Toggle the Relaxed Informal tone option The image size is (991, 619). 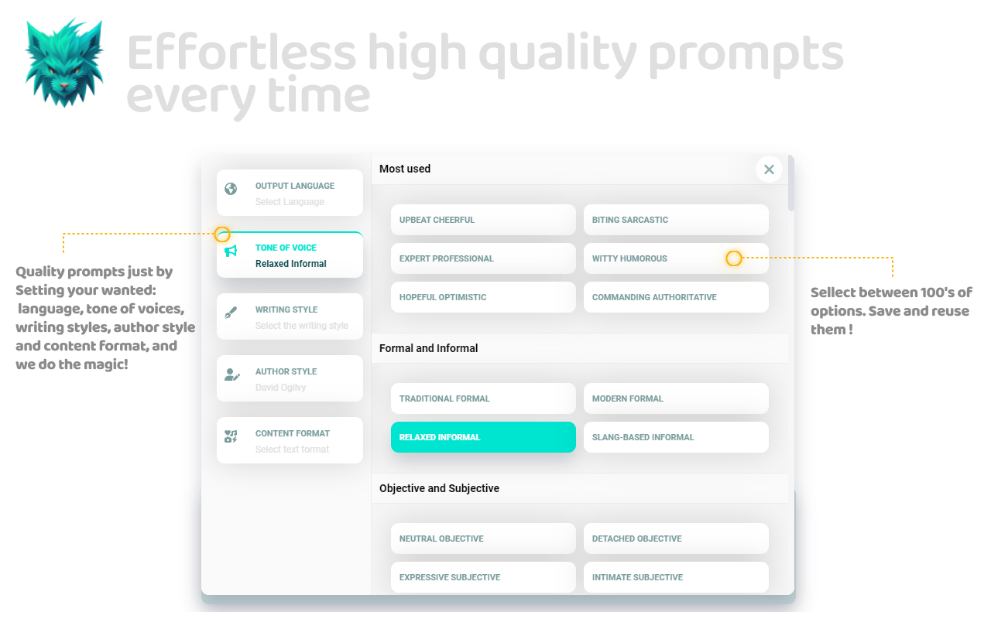[x=483, y=437]
